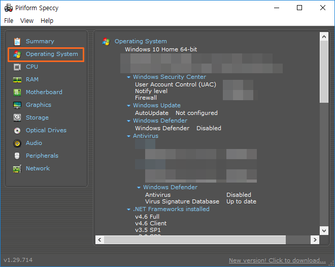Open the View menu
The image size is (335, 267).
click(x=27, y=21)
